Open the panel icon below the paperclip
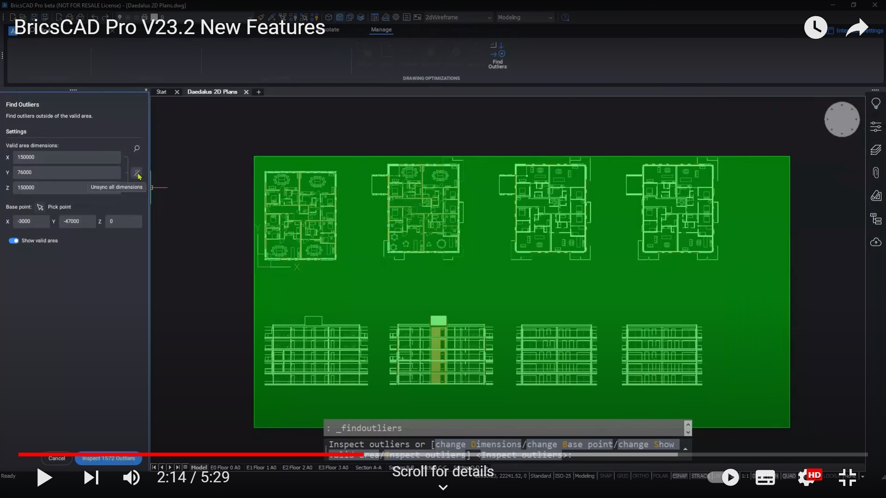886x498 pixels. 875,196
